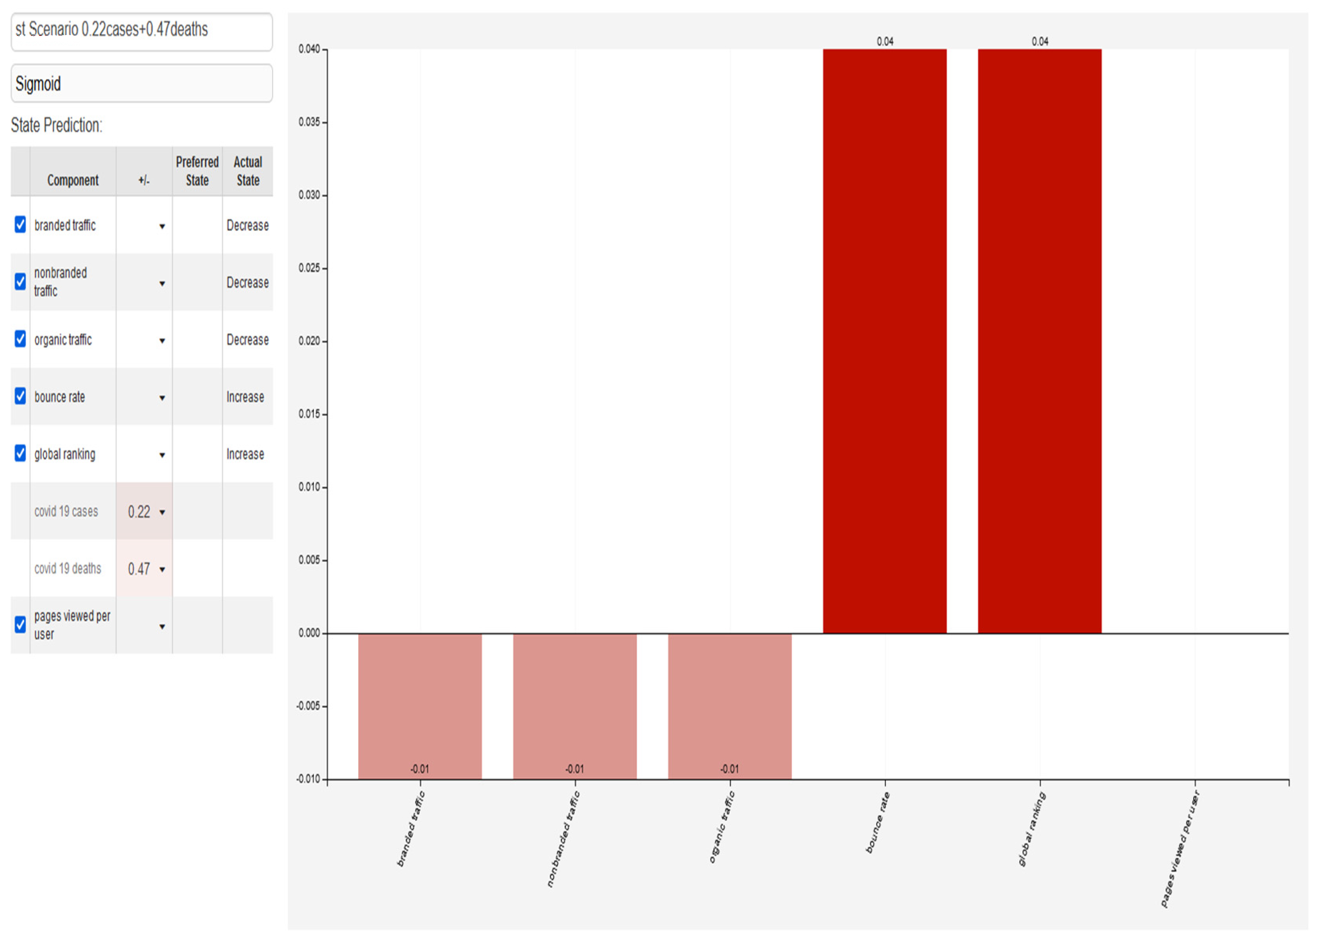
Task: Disable the bounce rate checkbox
Action: click(x=20, y=396)
